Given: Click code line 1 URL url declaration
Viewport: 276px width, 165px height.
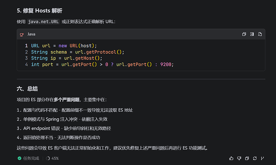Looking at the screenshot, I should click(64, 46).
